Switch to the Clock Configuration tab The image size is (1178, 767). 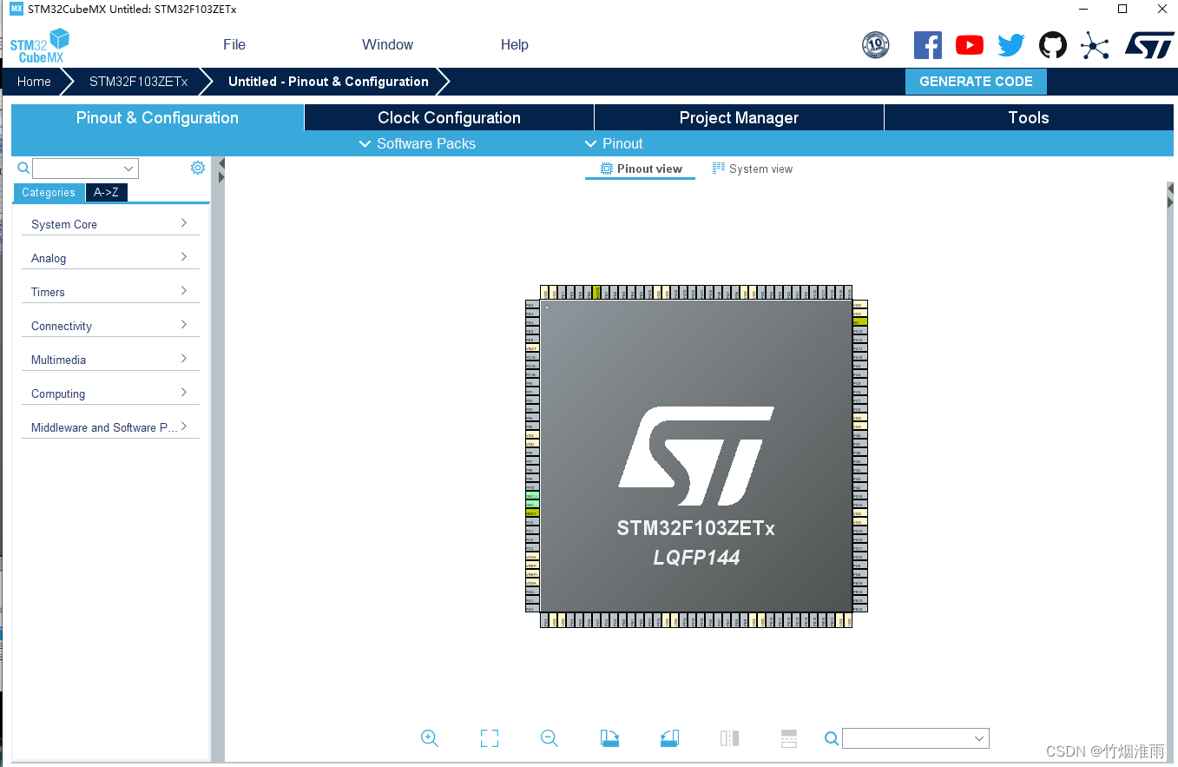449,117
